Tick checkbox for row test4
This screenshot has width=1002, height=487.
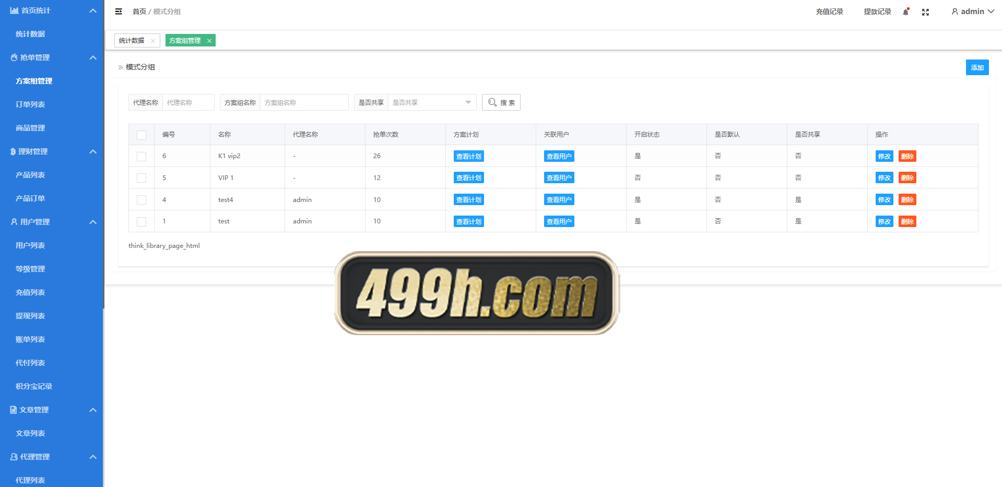pyautogui.click(x=142, y=200)
